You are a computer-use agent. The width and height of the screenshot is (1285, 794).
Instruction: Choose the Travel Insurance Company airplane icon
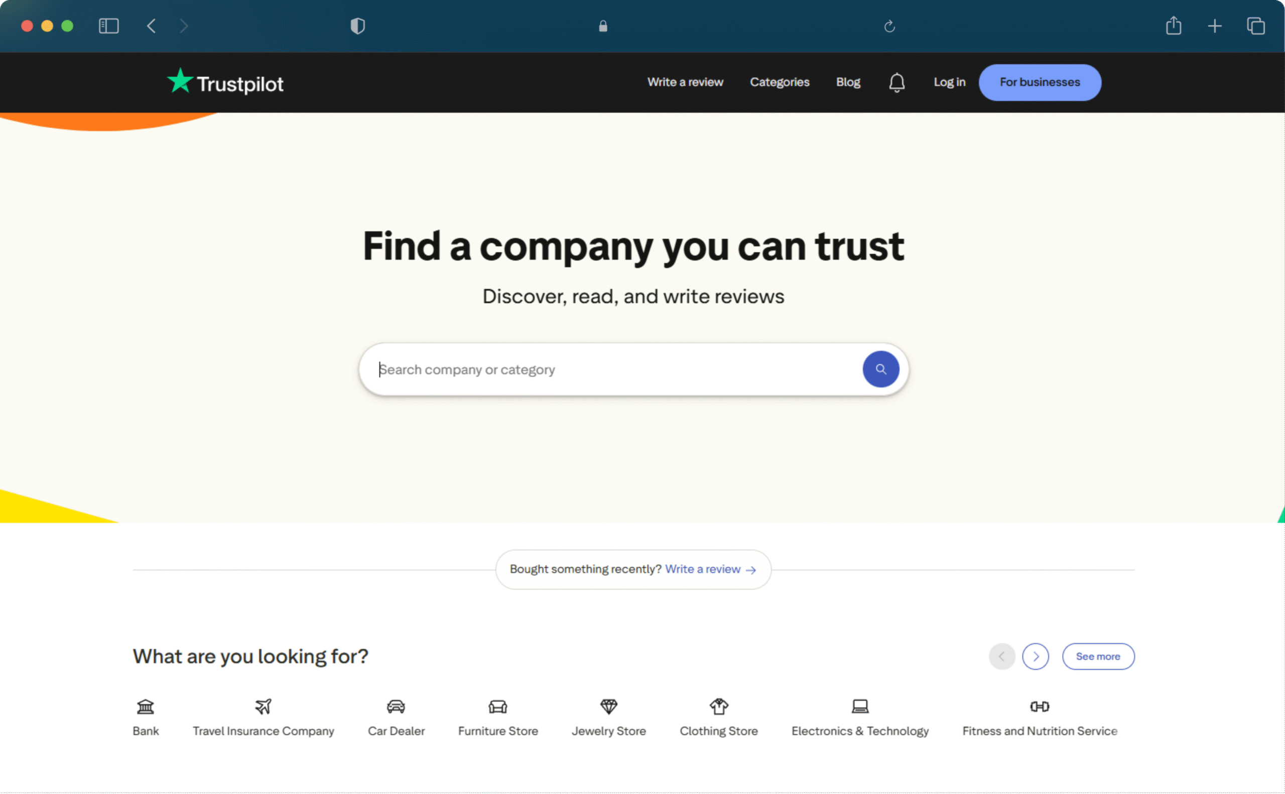(x=263, y=707)
